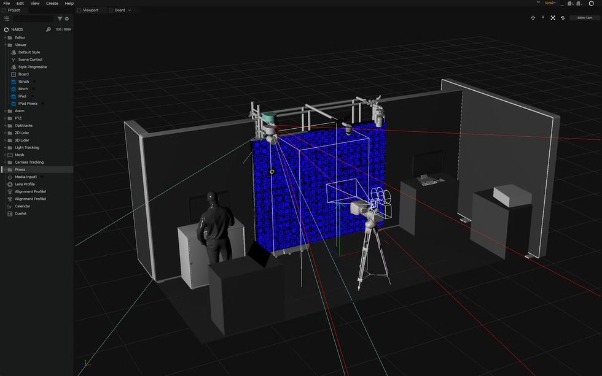Toggle the Board panel checkbox
602x376 pixels.
(110, 10)
